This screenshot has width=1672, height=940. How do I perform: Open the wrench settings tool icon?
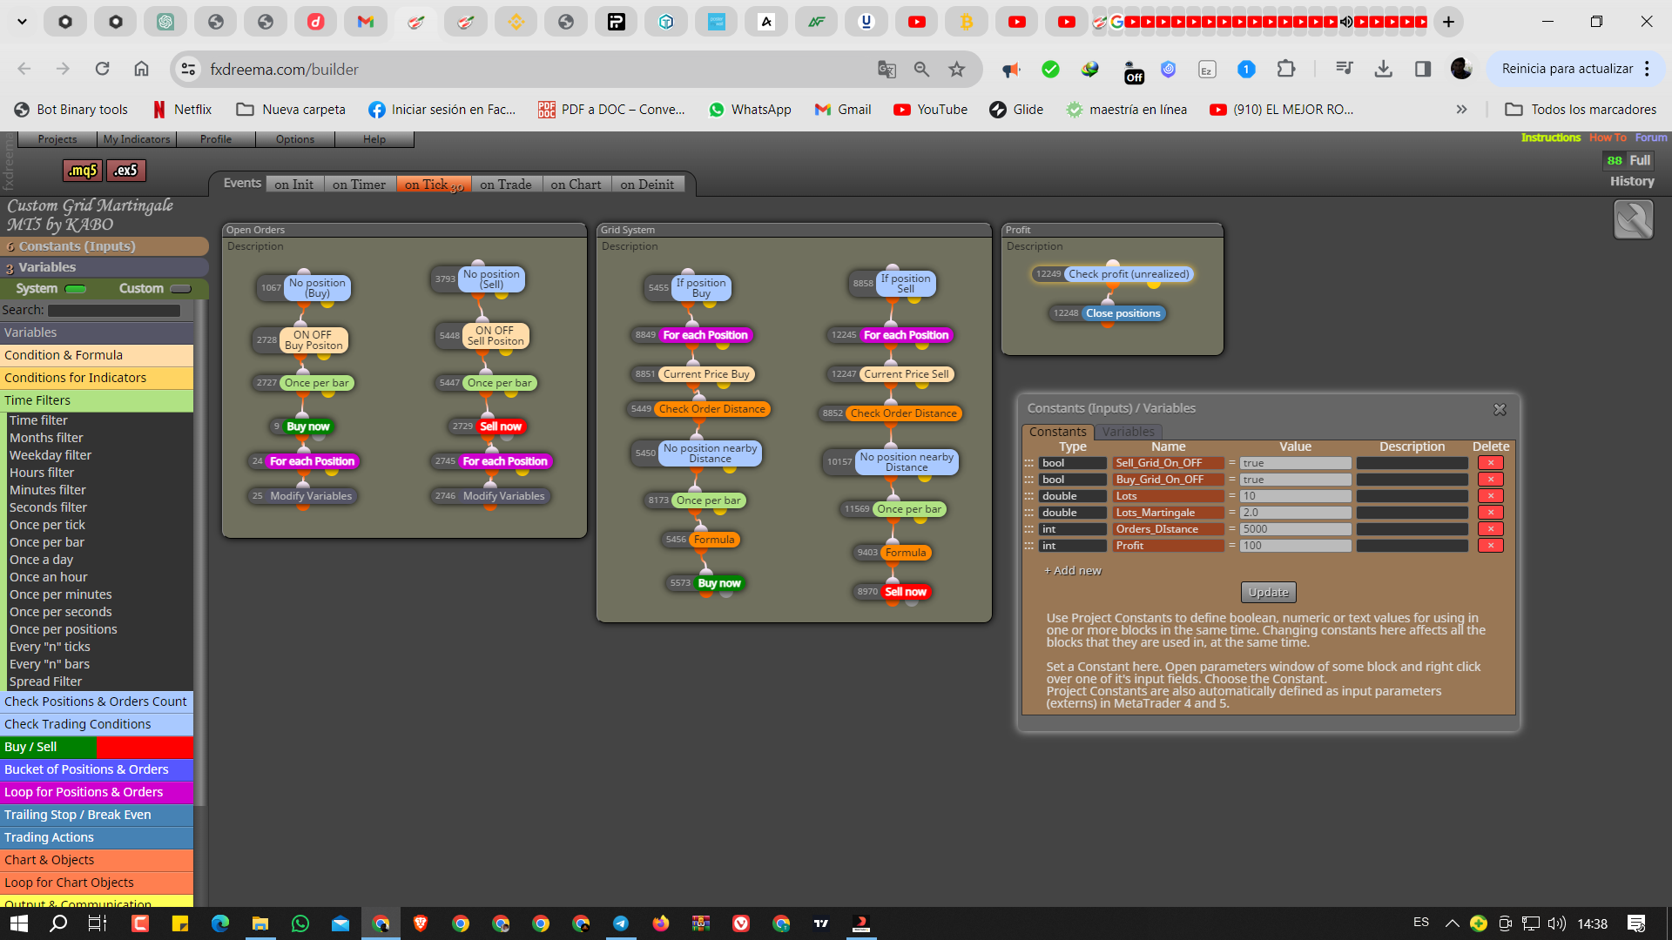pyautogui.click(x=1633, y=219)
